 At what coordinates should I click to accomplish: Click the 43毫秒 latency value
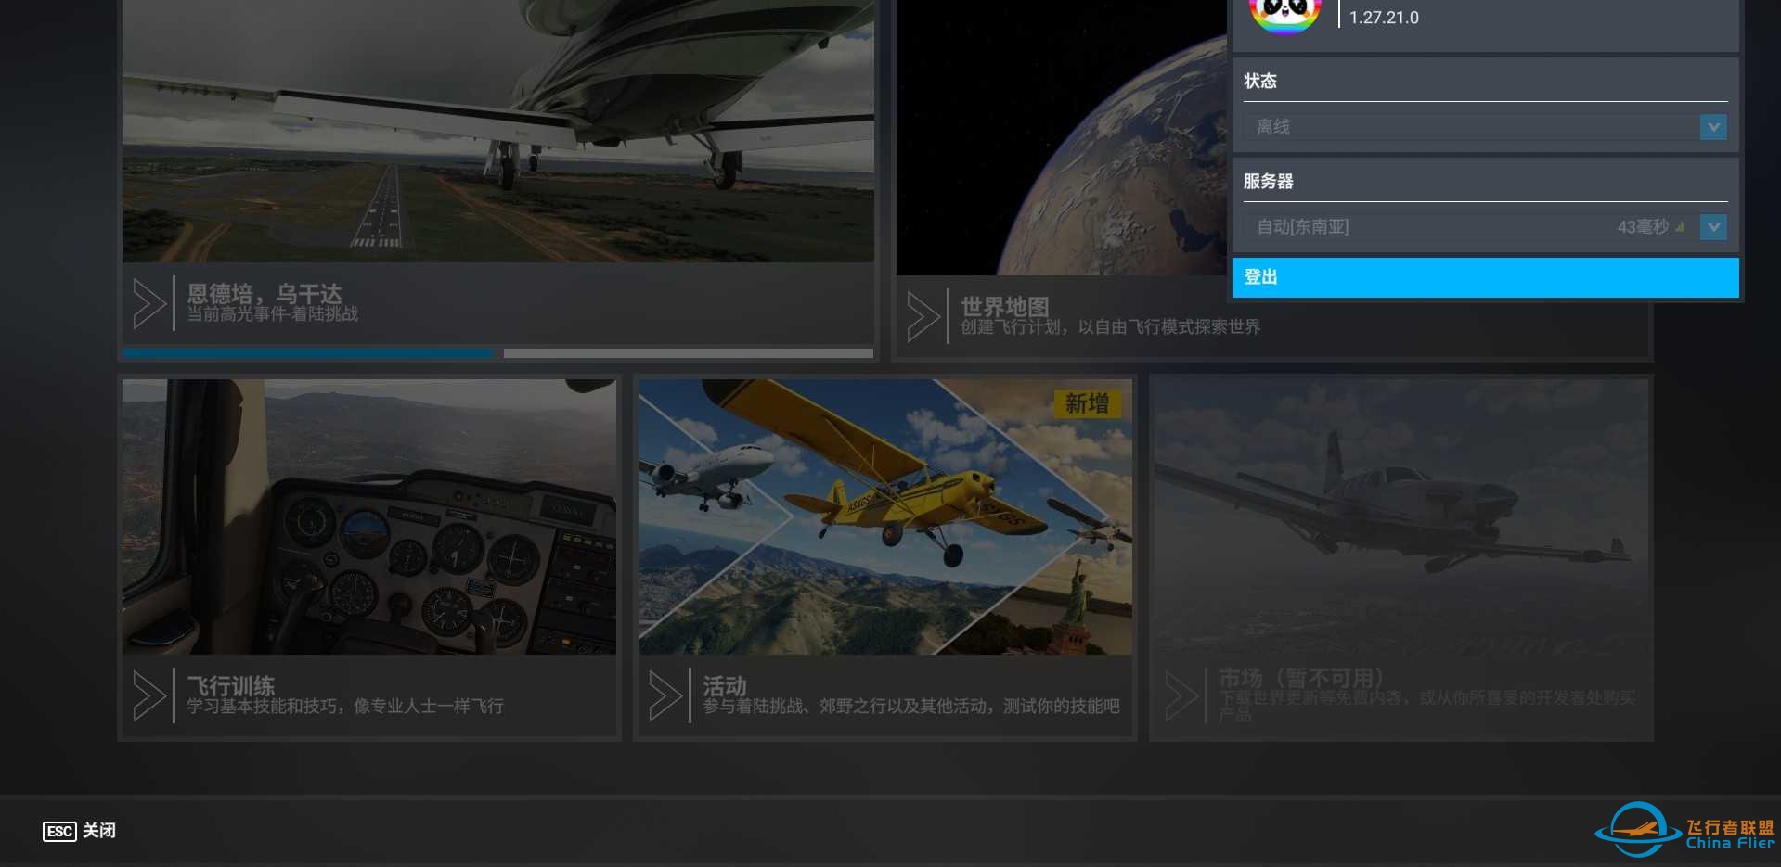click(1642, 227)
